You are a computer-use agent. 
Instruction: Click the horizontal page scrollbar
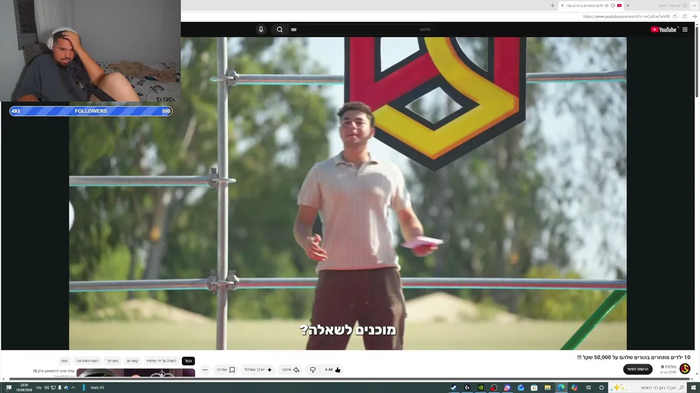click(x=350, y=379)
